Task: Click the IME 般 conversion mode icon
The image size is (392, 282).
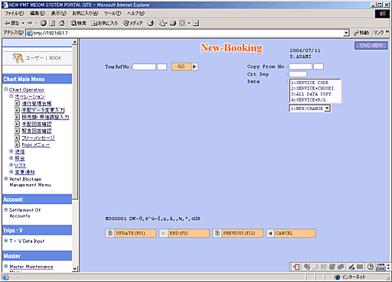Action: point(324,267)
